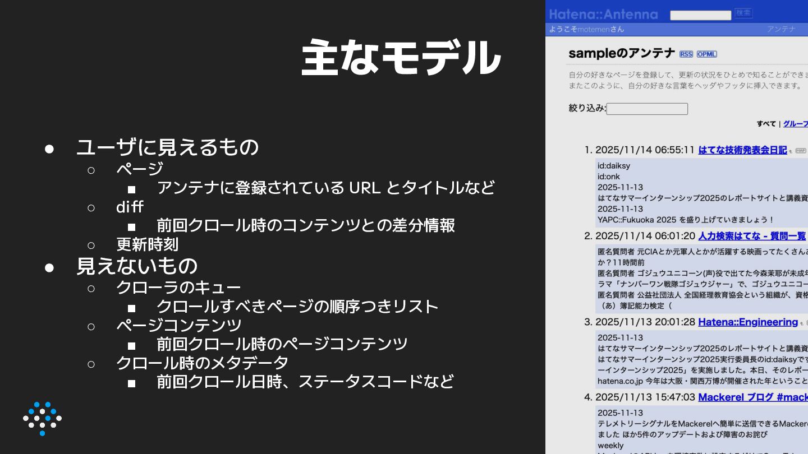This screenshot has width=808, height=454.
Task: Open the アンテナ header menu item
Action: point(782,29)
